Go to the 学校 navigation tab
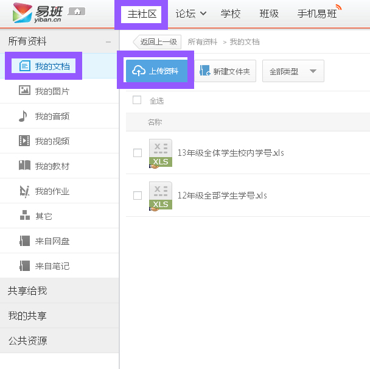 pos(231,13)
